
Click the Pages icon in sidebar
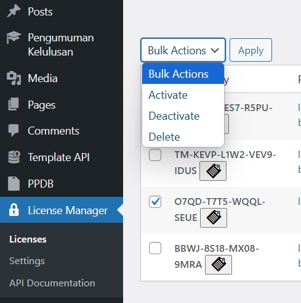14,104
